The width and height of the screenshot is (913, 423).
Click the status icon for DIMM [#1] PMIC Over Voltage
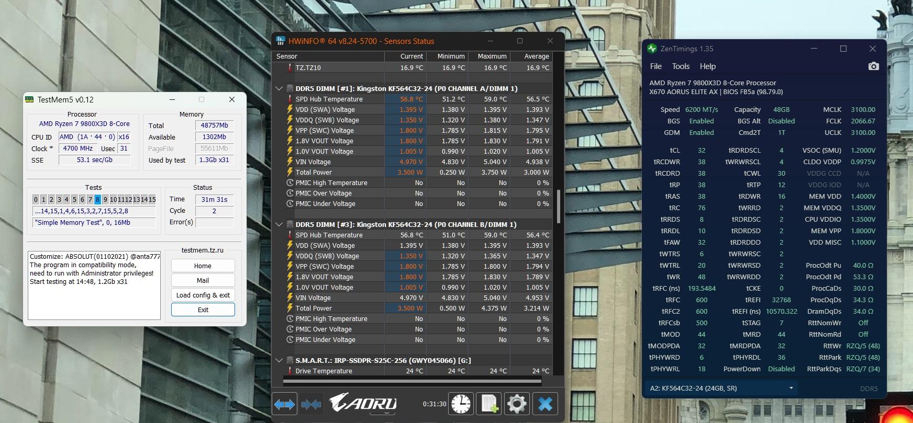pos(290,193)
